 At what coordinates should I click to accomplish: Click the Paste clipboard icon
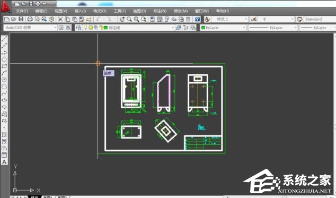(75, 19)
